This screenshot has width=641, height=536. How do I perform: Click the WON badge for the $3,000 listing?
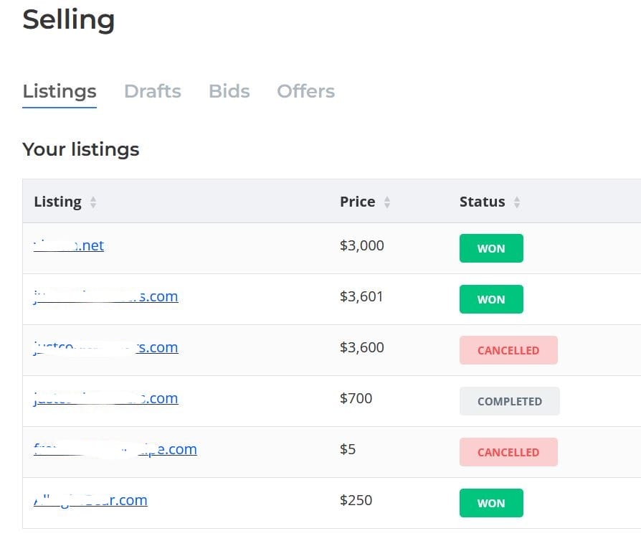[x=491, y=249]
